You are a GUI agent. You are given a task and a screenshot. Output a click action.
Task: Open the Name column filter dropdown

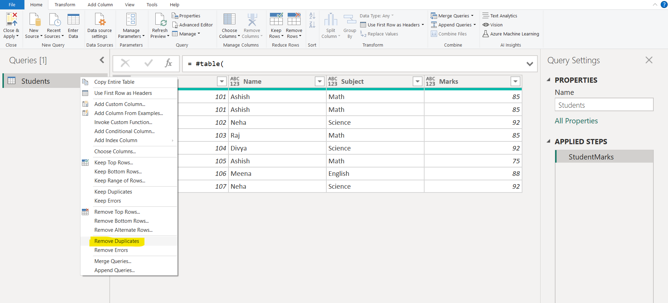click(319, 81)
